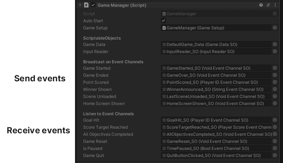
Task: Click the object picker for Game Quit
Action: [275, 156]
